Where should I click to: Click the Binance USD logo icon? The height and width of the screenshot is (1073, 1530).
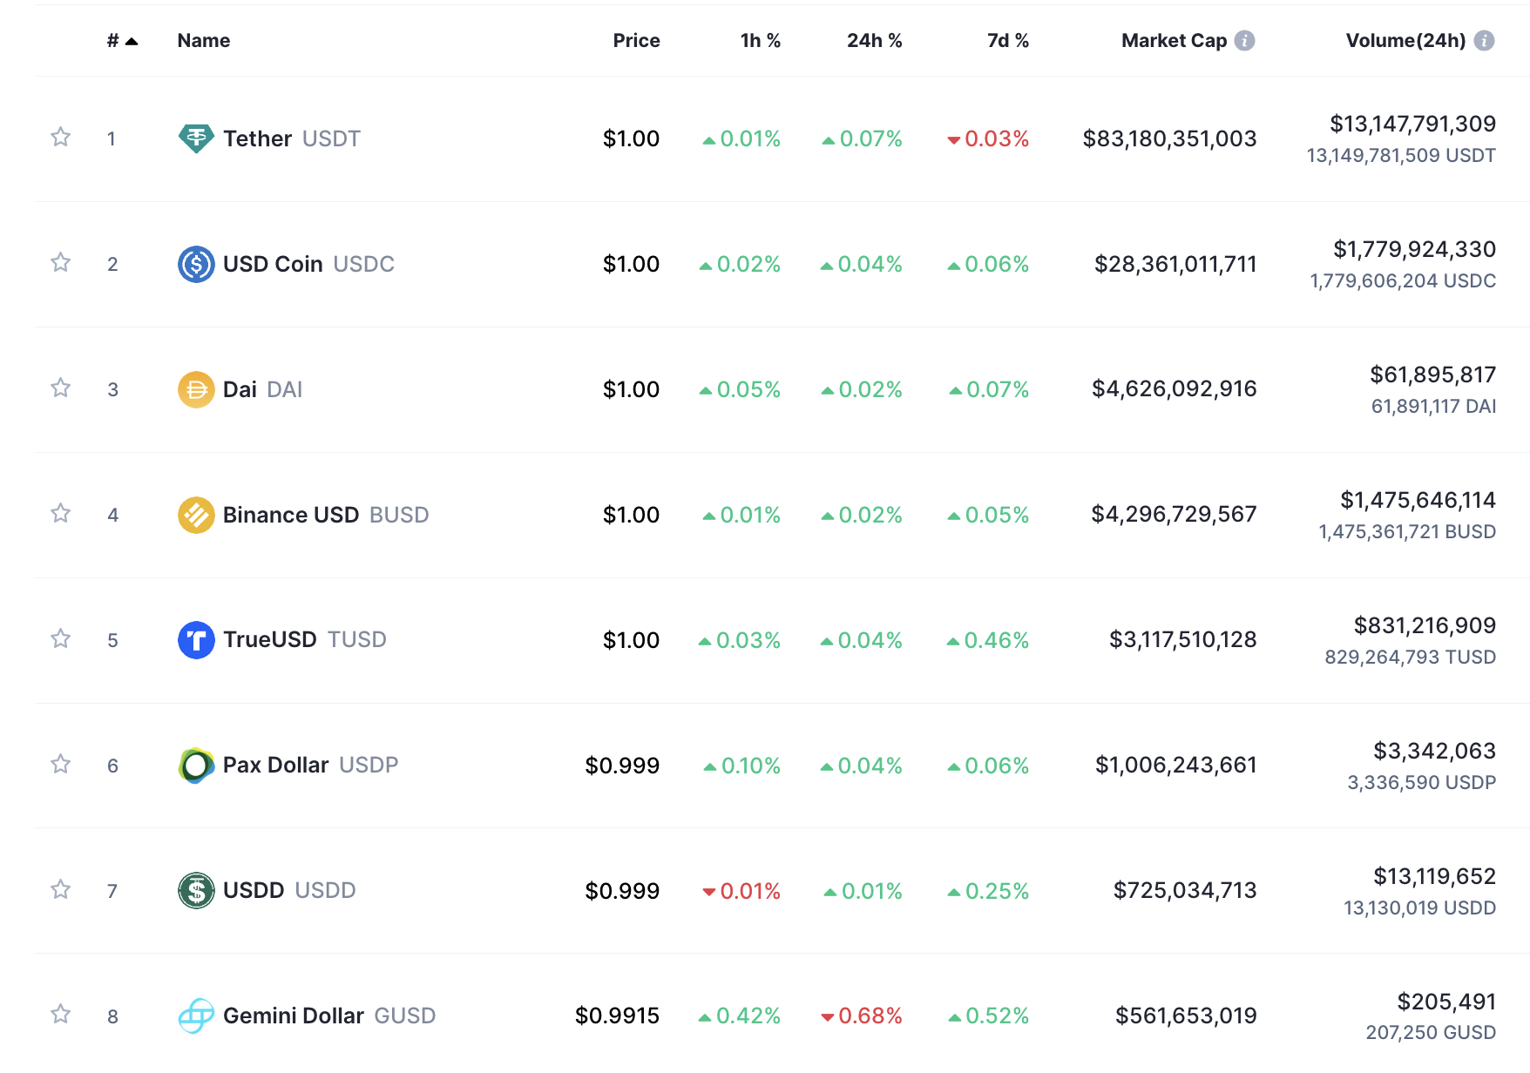(196, 515)
